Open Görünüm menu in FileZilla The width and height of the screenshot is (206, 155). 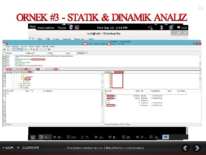(x=24, y=46)
